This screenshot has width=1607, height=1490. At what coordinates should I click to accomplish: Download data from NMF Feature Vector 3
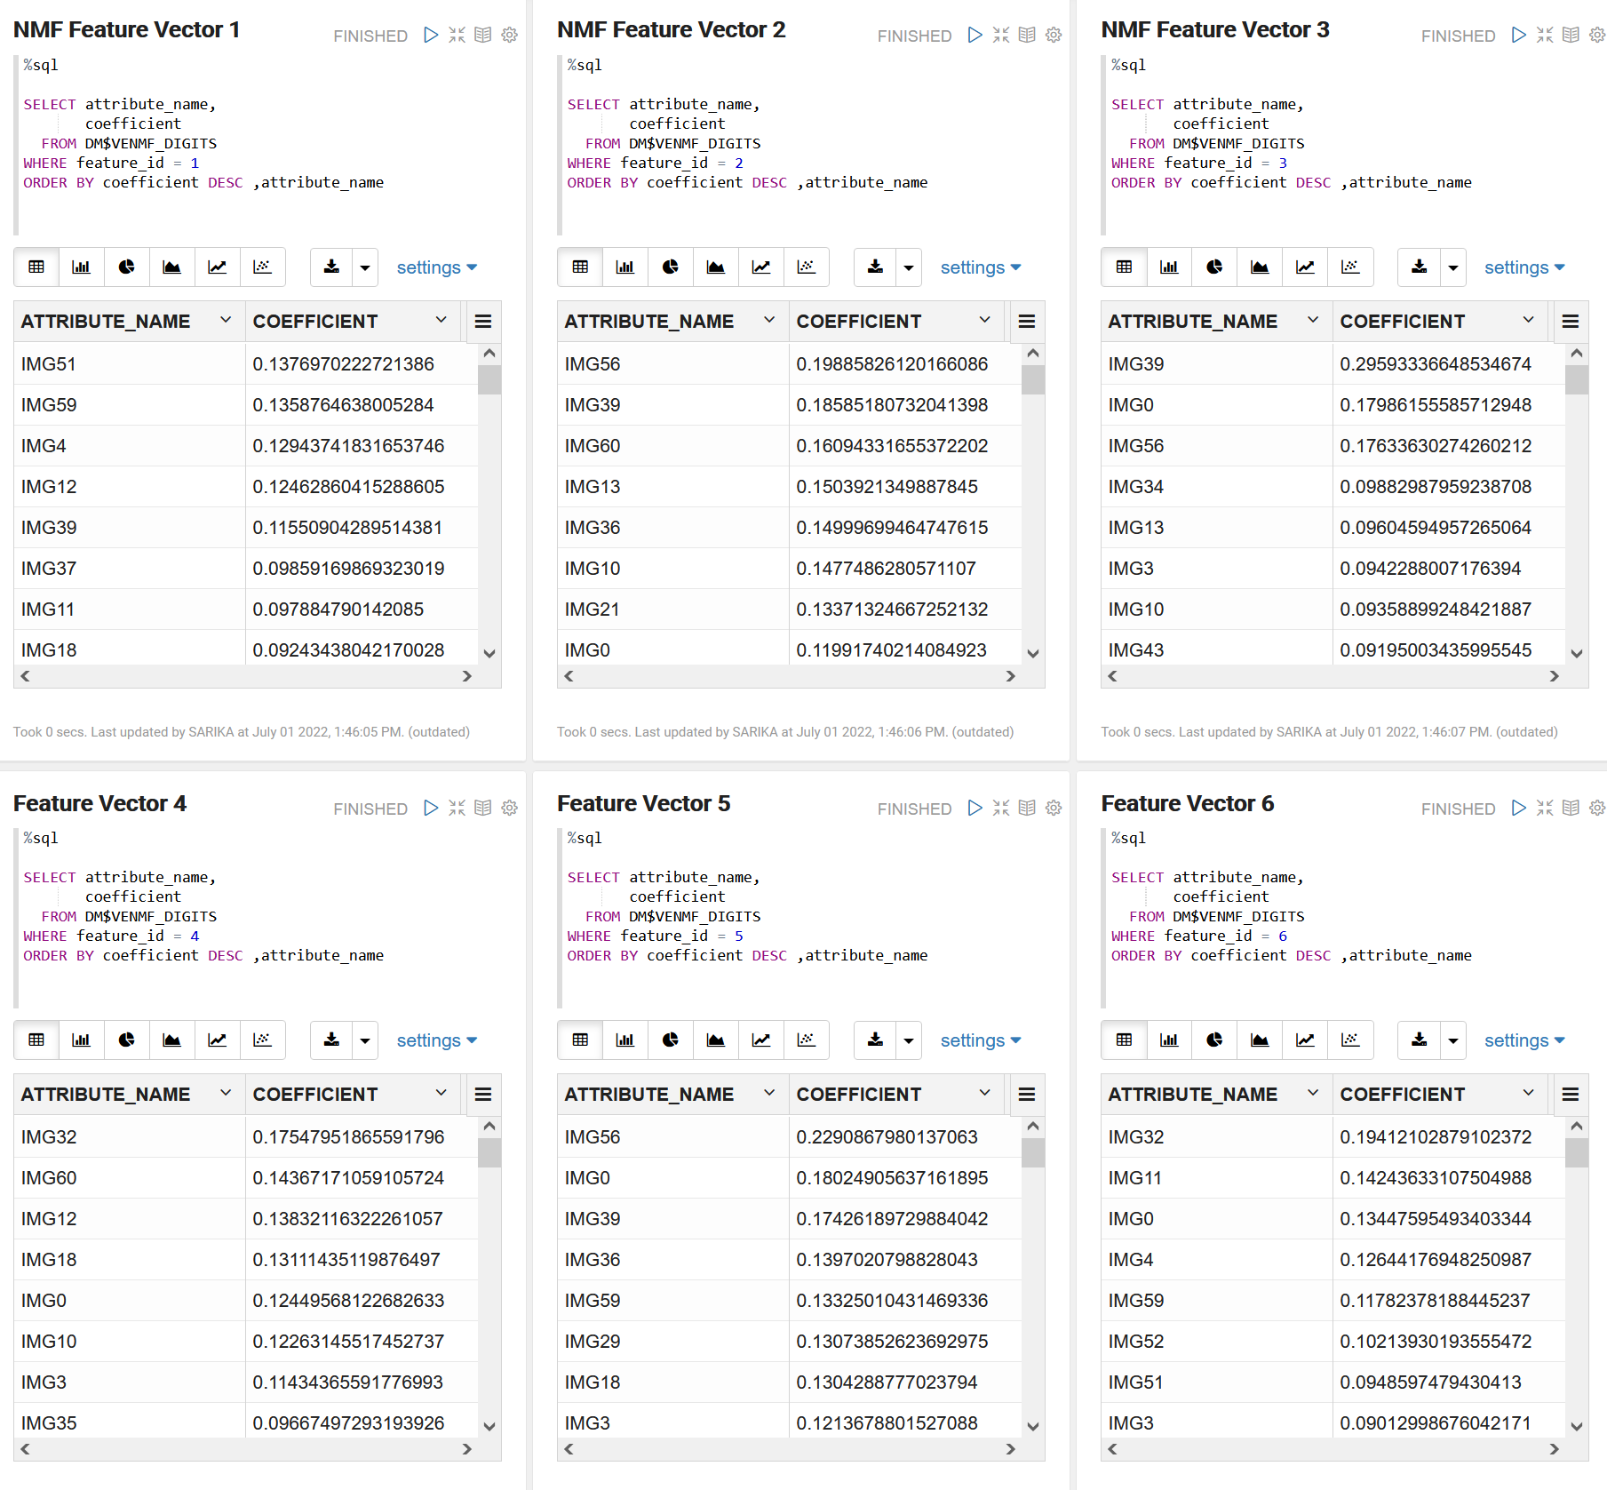pyautogui.click(x=1420, y=267)
